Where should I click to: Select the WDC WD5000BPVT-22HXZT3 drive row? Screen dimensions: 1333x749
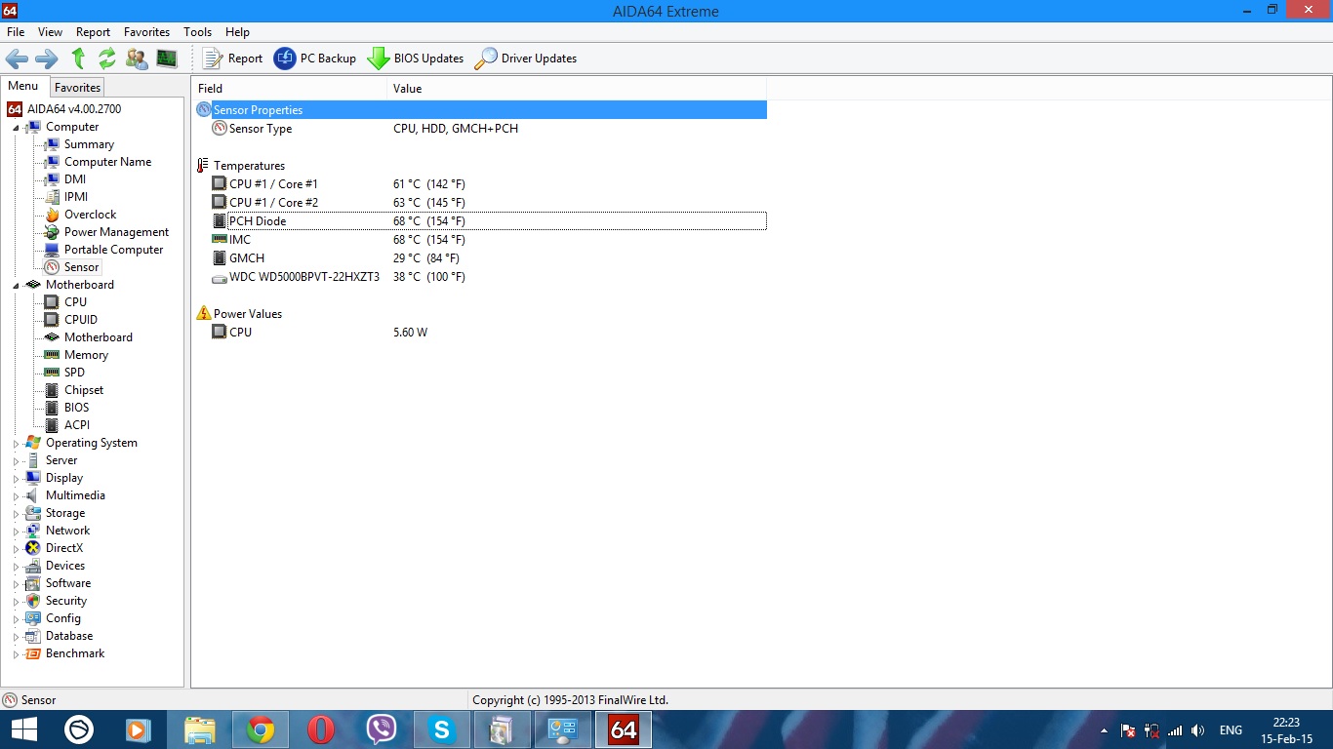(479, 277)
